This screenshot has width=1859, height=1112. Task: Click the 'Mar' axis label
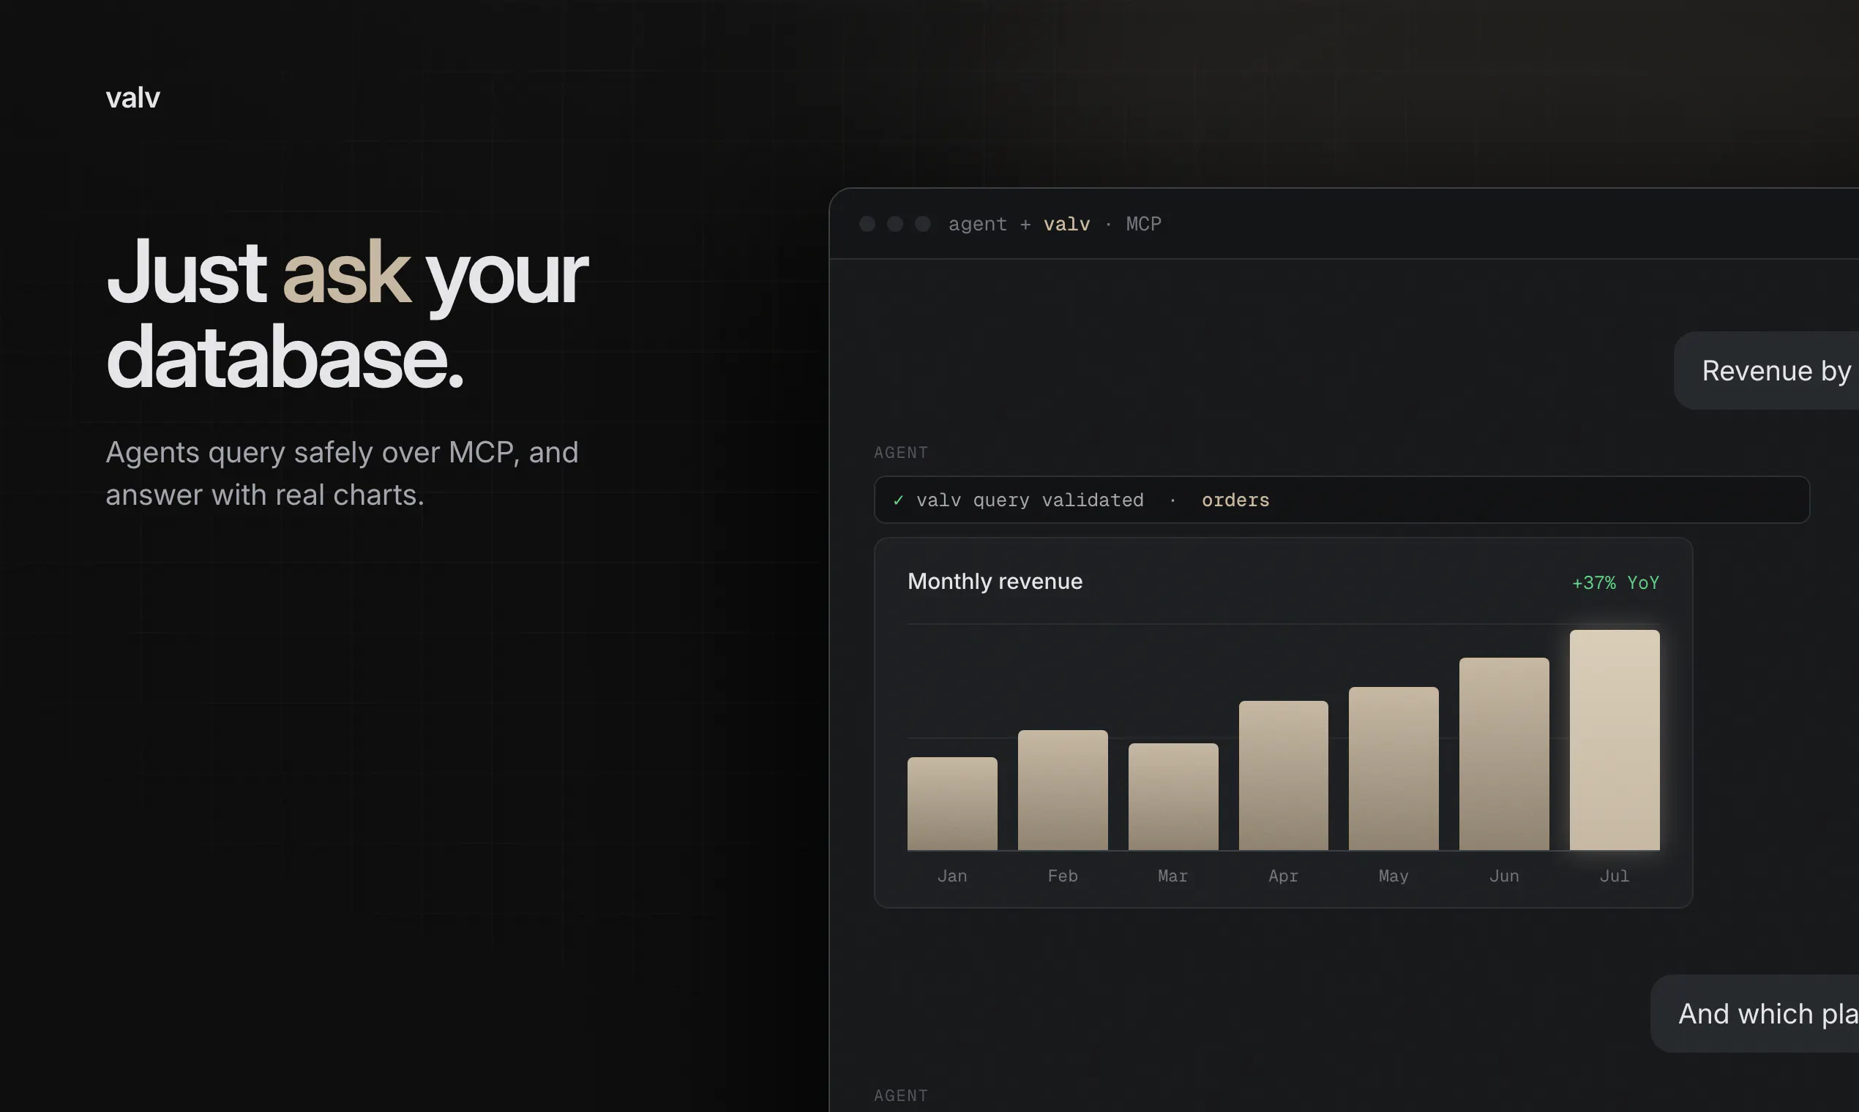tap(1173, 876)
